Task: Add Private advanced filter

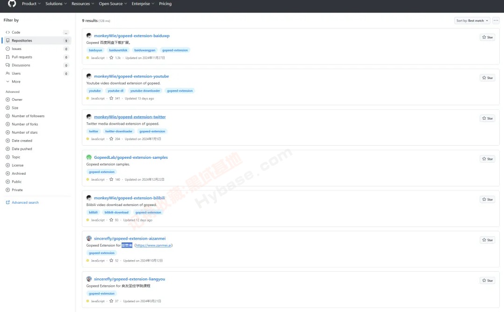Action: (14, 190)
